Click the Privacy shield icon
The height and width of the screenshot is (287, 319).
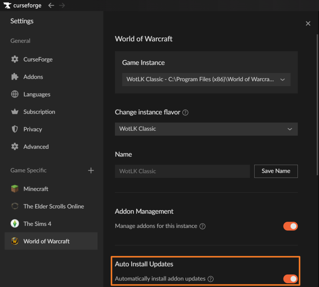click(x=15, y=129)
